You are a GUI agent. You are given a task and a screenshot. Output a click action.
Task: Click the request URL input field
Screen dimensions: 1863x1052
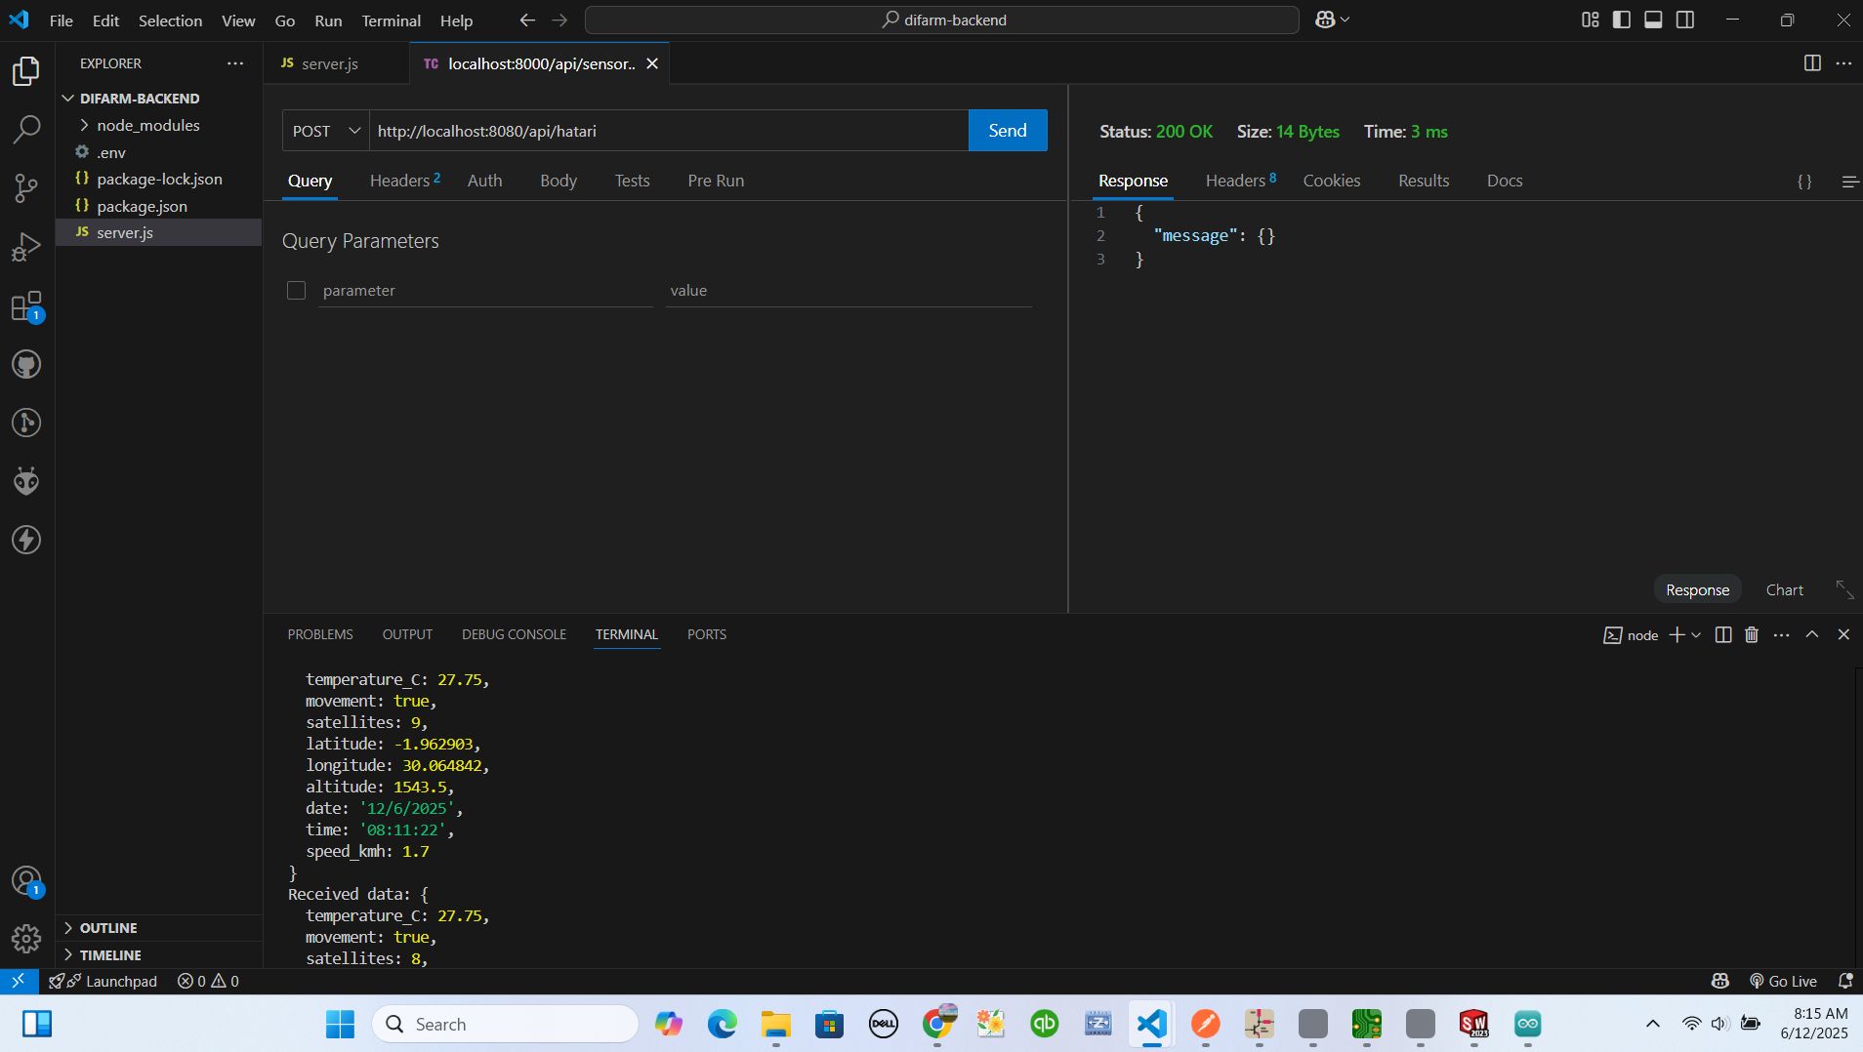[669, 131]
